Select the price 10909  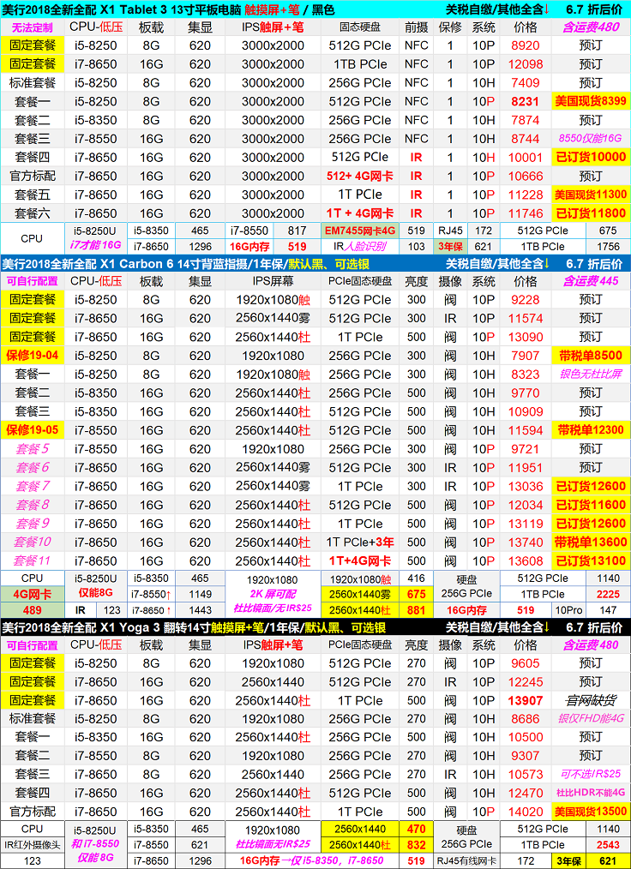point(525,411)
